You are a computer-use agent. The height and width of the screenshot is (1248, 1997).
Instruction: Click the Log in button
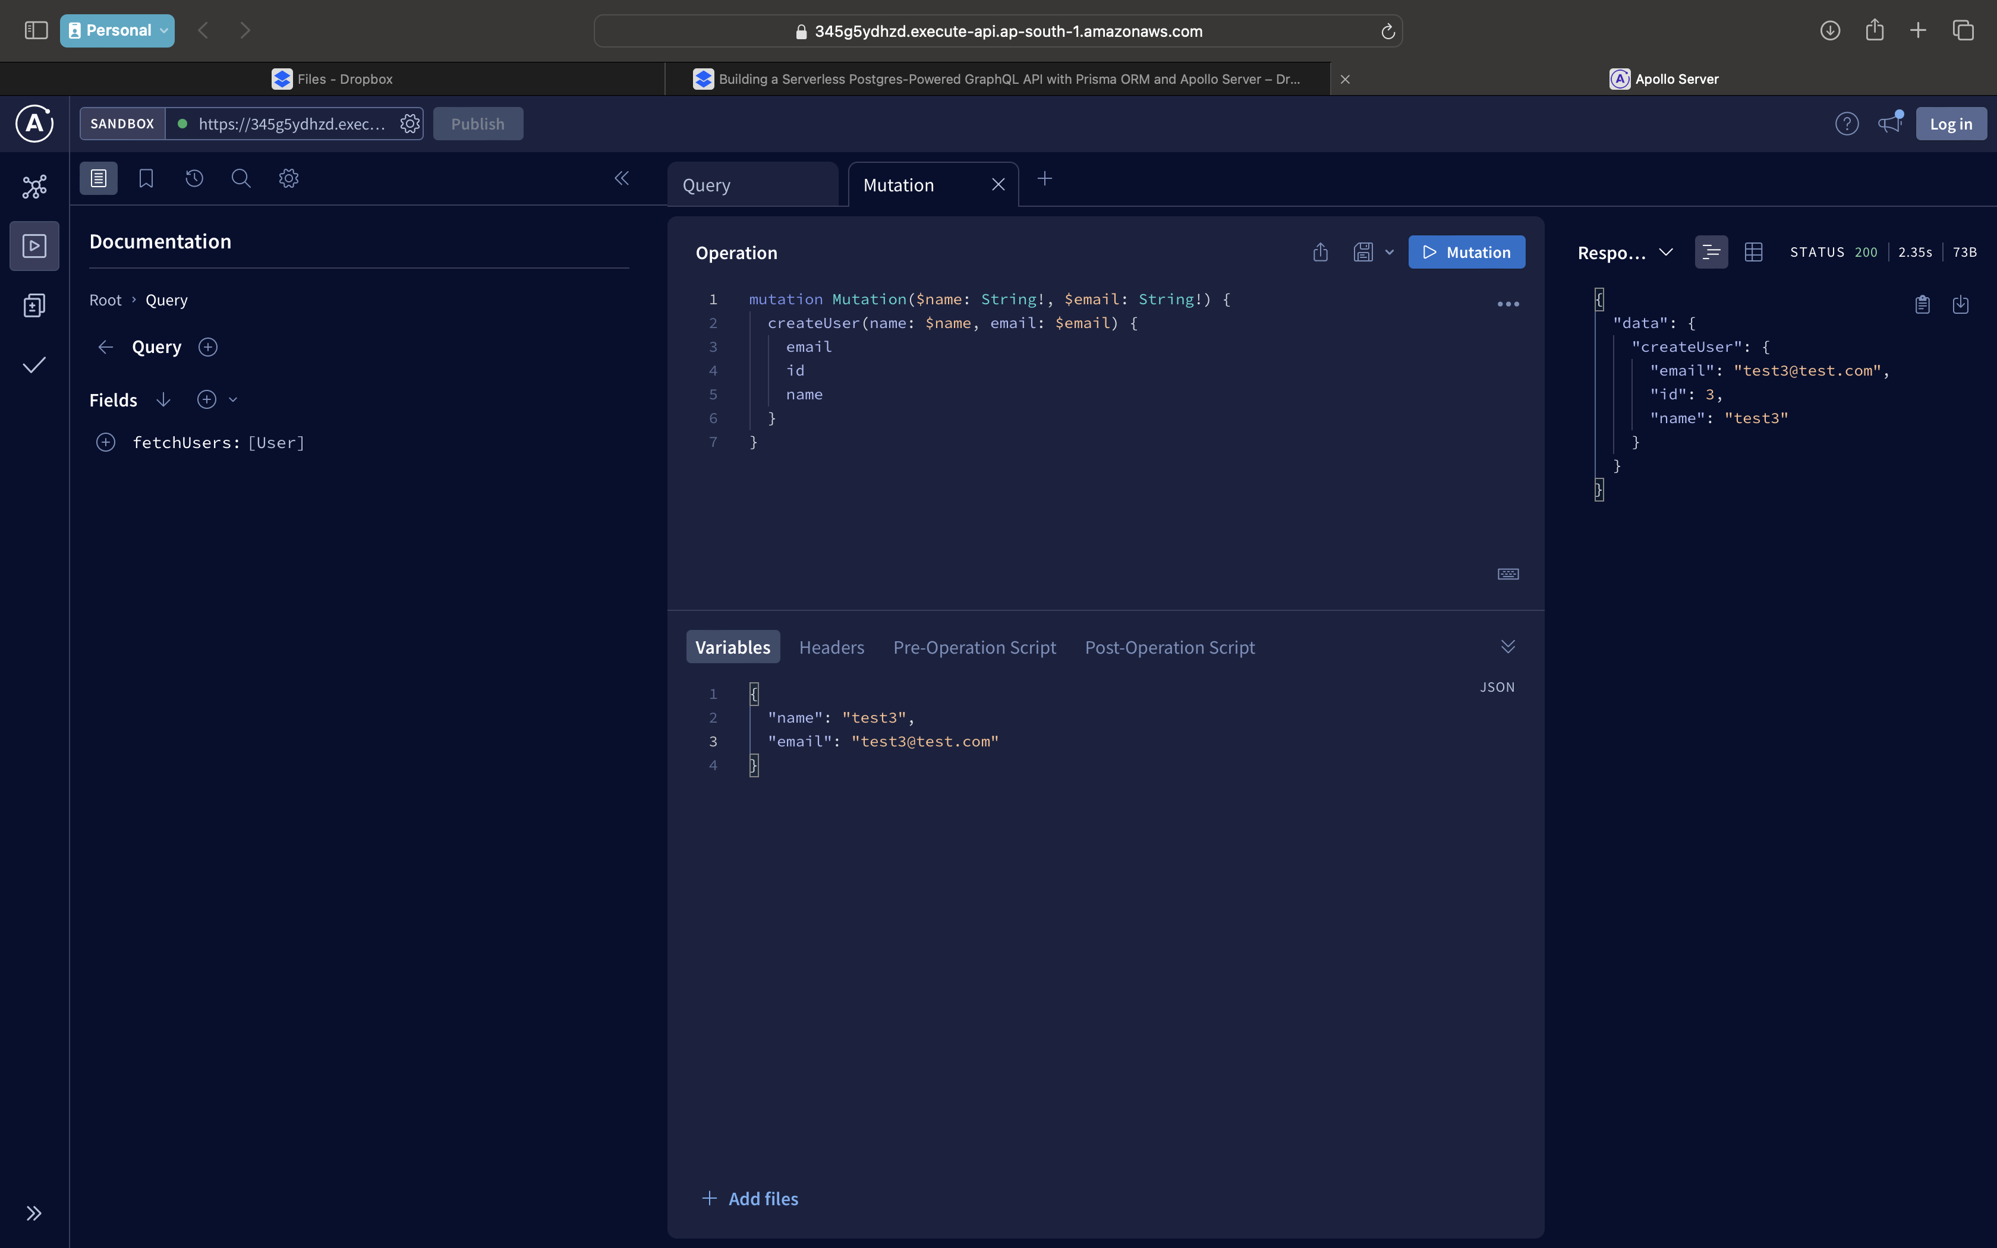[x=1951, y=124]
